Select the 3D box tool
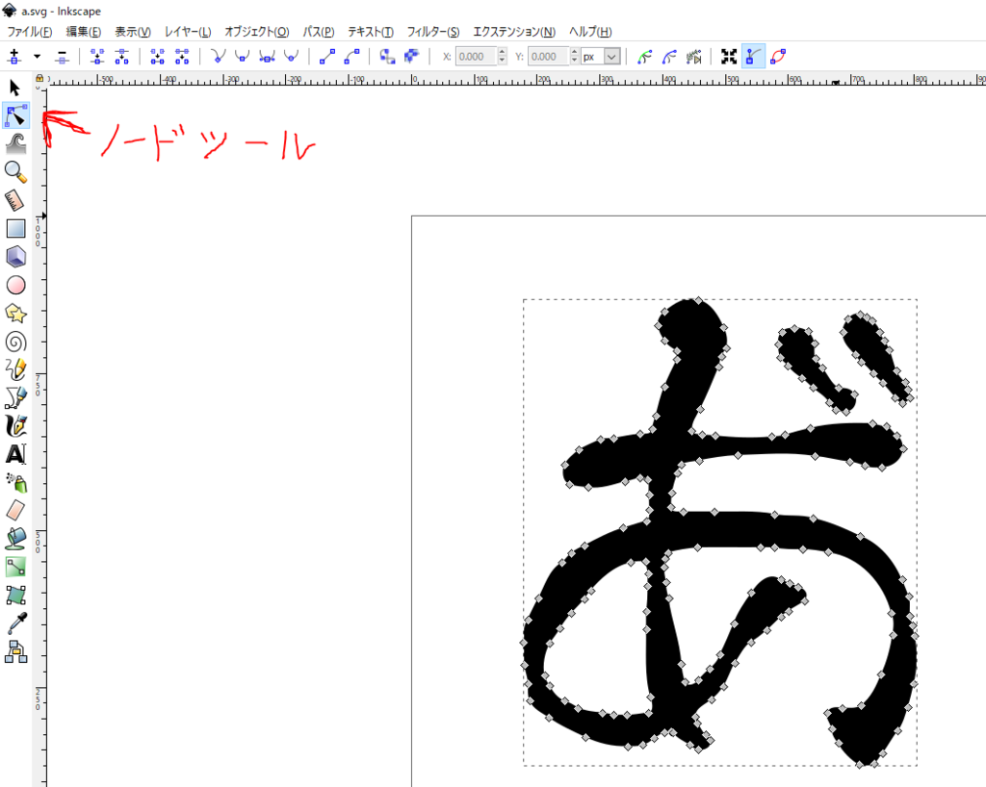This screenshot has height=787, width=986. pos(15,257)
